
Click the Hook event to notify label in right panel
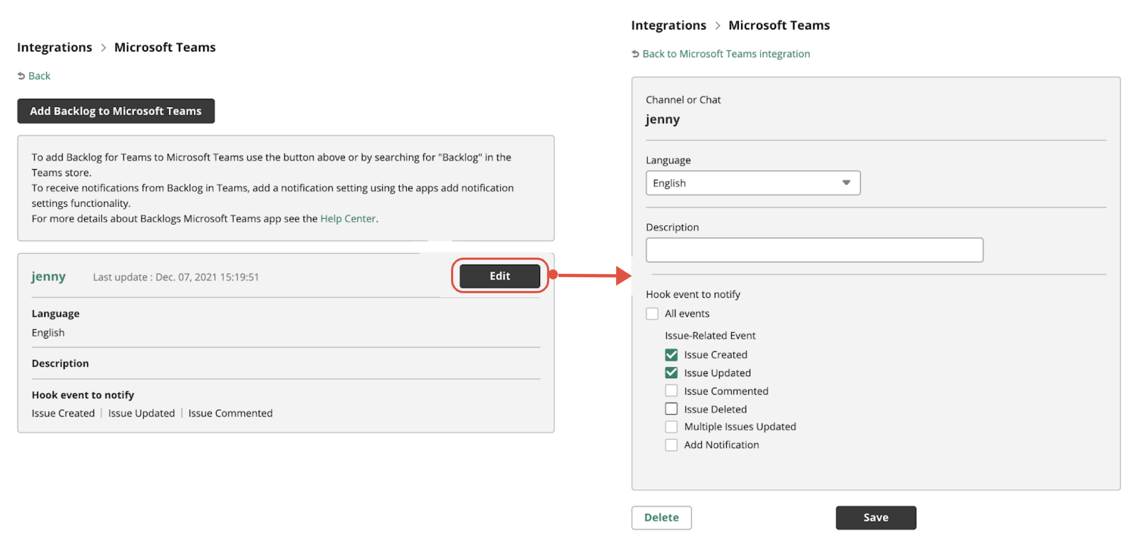[693, 294]
